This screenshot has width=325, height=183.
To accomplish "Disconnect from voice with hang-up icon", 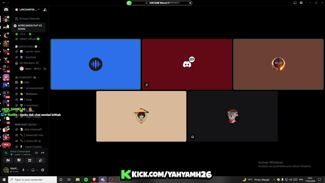I will (43, 153).
